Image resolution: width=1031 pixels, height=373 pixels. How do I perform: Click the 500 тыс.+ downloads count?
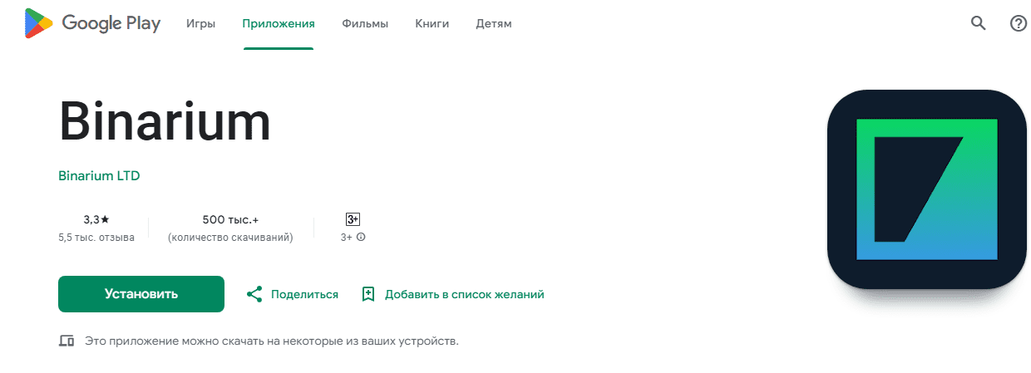[230, 219]
